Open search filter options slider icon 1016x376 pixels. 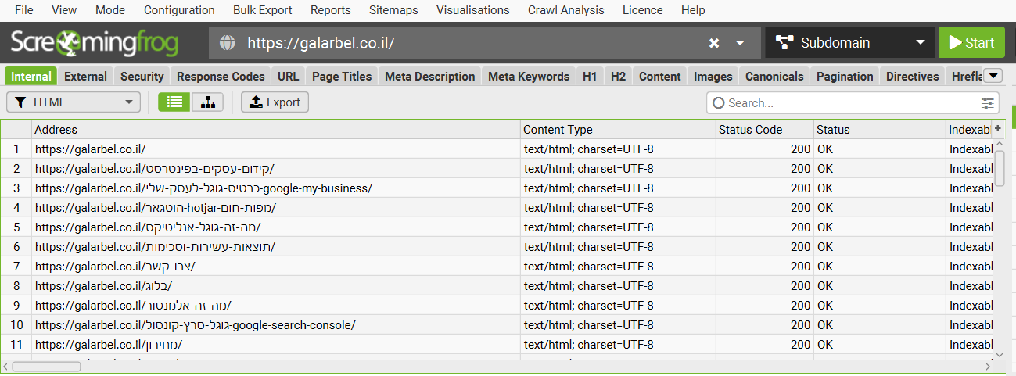(989, 102)
